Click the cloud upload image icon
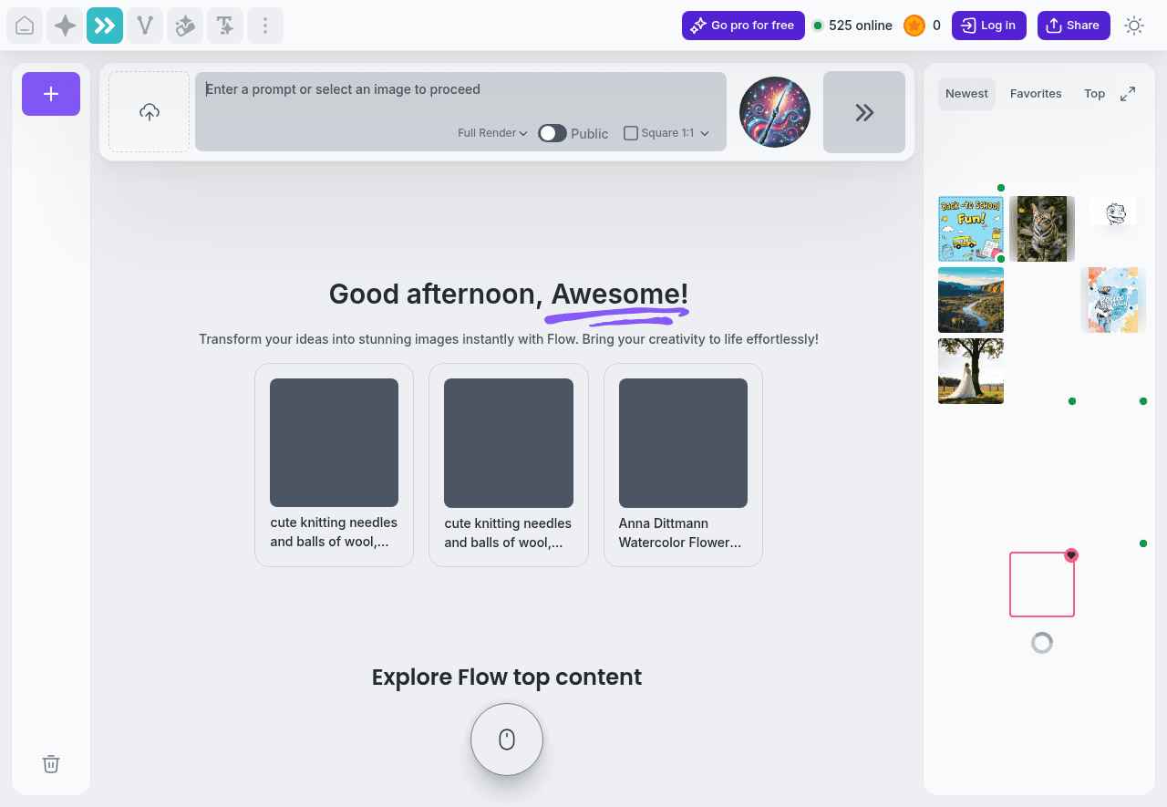1167x807 pixels. (x=150, y=112)
